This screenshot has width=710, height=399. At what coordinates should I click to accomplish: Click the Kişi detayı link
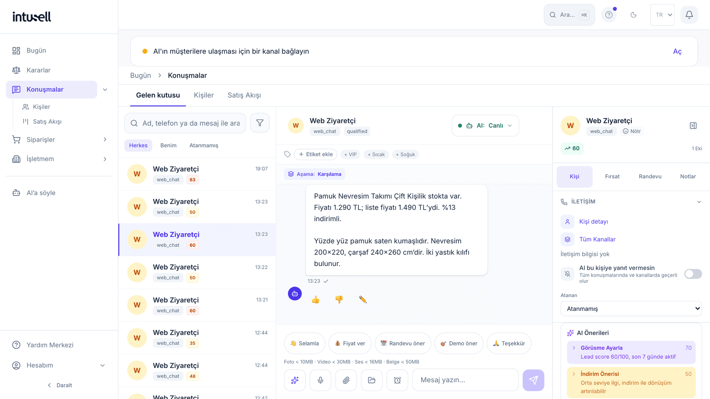coord(593,222)
